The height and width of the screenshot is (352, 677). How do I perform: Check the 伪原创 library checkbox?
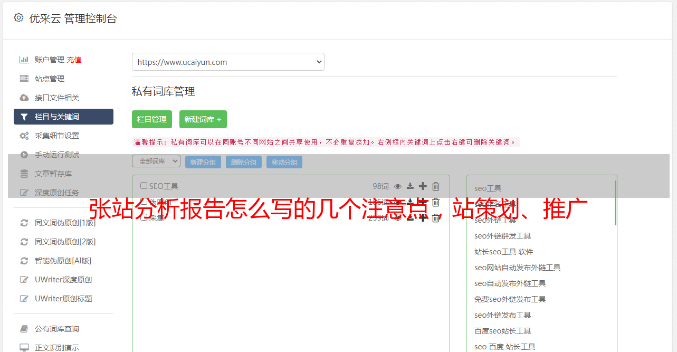pyautogui.click(x=144, y=202)
